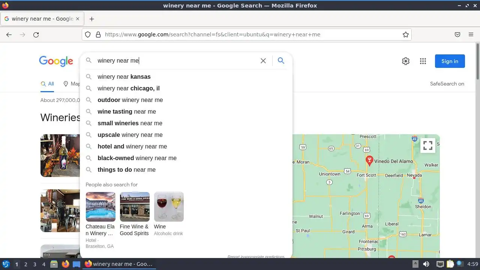Image resolution: width=480 pixels, height=270 pixels.
Task: Click the clipboard icon in system tray
Action: coord(450,264)
